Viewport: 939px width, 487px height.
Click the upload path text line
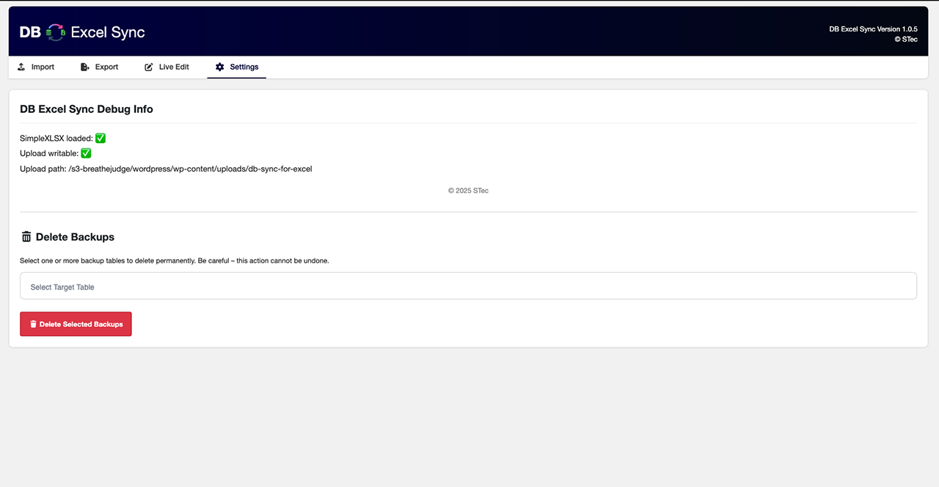coord(166,169)
